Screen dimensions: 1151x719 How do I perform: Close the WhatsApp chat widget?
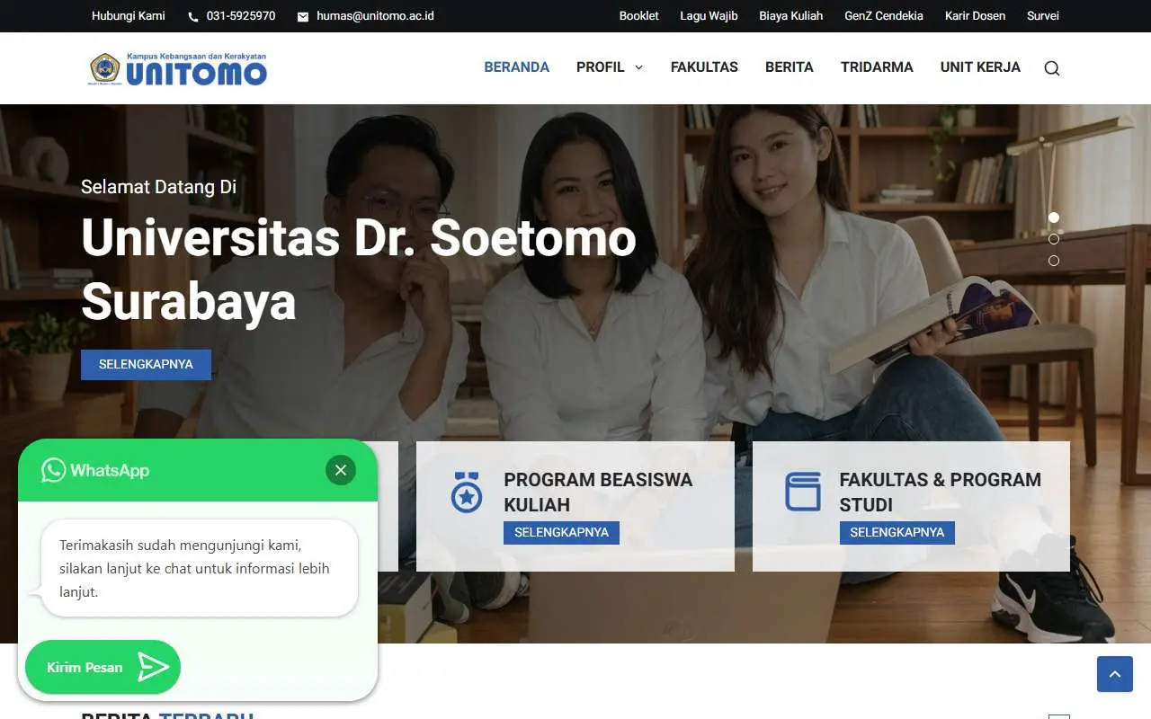click(x=341, y=470)
